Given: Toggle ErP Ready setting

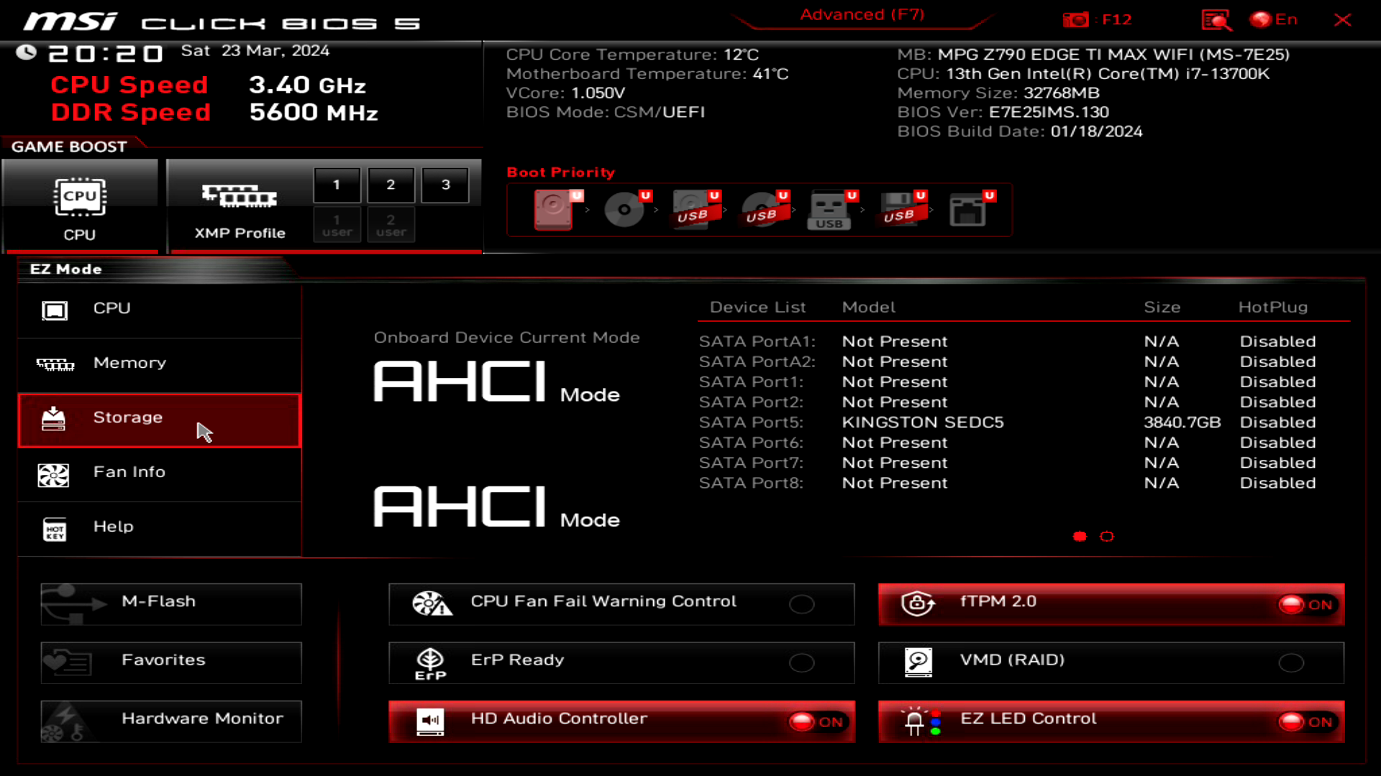Looking at the screenshot, I should 801,662.
